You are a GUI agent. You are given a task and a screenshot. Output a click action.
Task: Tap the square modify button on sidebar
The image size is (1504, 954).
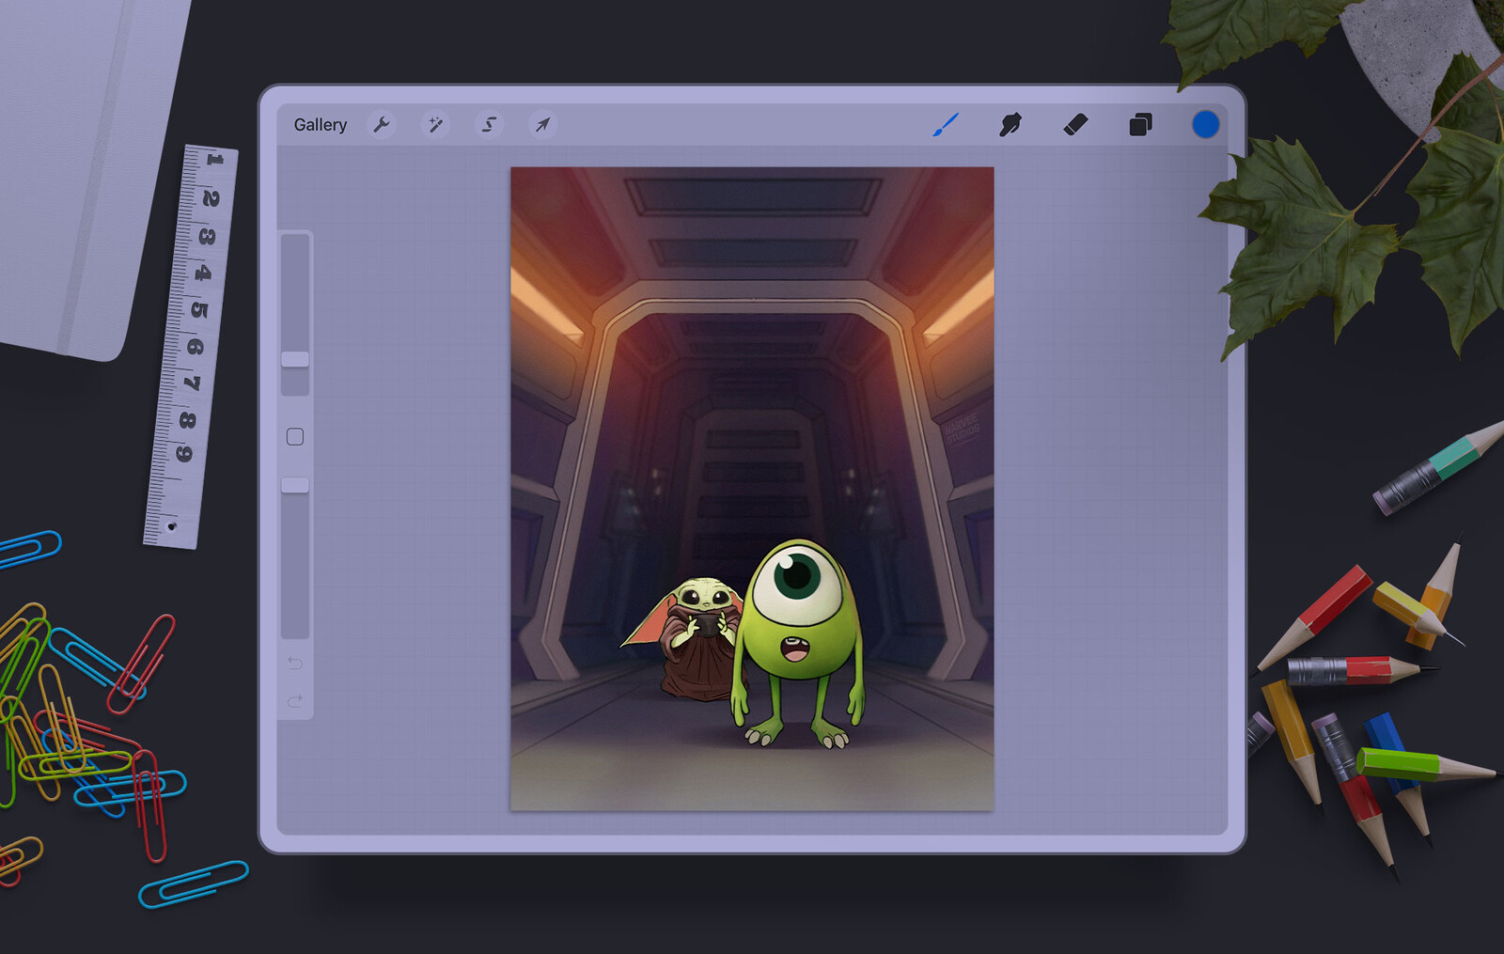[295, 437]
